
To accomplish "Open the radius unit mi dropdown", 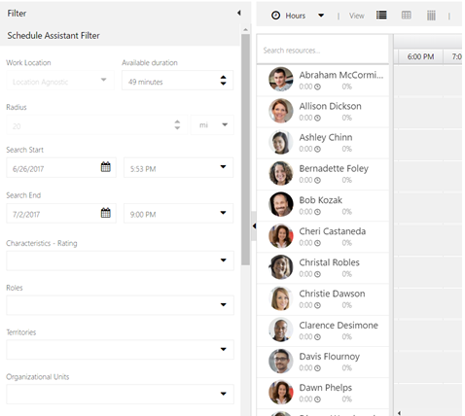I will [212, 124].
